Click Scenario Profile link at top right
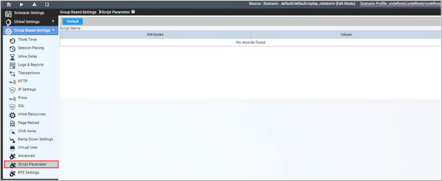 pos(401,3)
